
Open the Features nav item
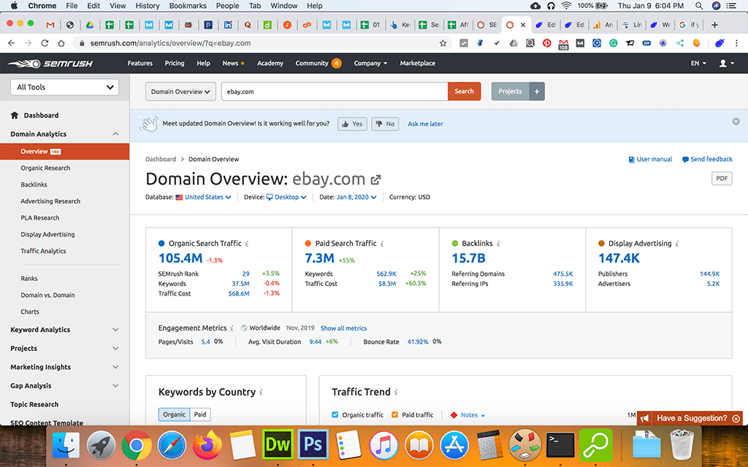point(140,63)
